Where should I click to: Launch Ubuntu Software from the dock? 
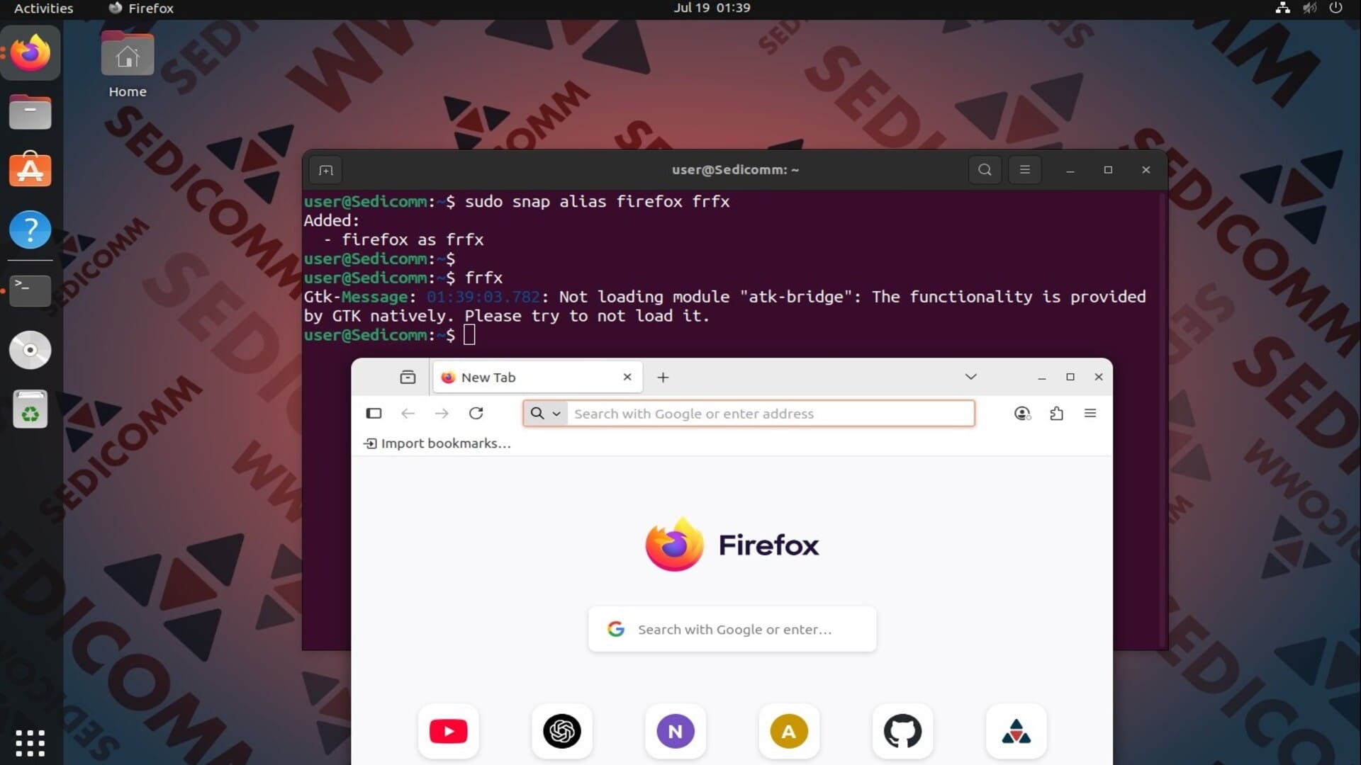(30, 170)
